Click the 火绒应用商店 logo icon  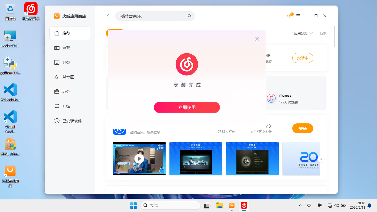click(x=57, y=16)
